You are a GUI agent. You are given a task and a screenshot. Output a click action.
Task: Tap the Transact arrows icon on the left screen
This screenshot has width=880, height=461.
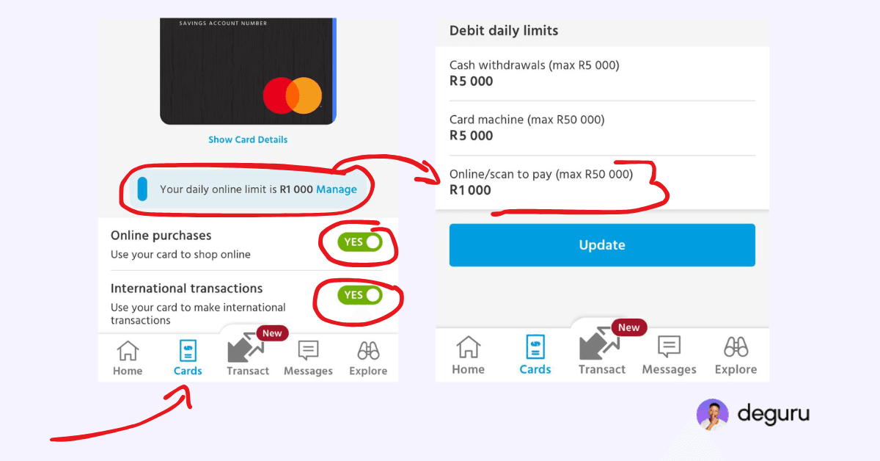[x=248, y=352]
